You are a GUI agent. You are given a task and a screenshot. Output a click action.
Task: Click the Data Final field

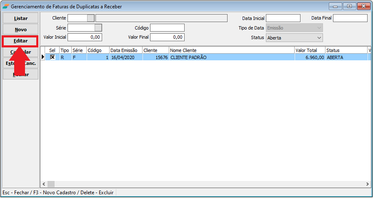click(x=350, y=18)
